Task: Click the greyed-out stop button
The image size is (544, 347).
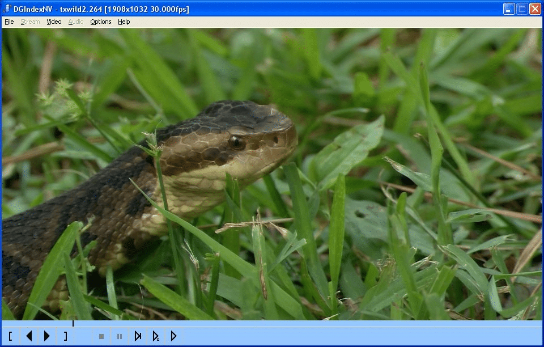Action: click(101, 336)
